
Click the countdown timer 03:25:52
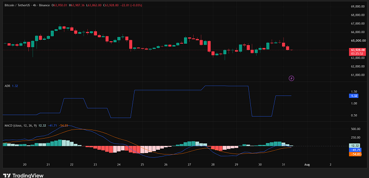pos(357,54)
